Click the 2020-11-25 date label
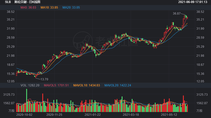 (54, 115)
